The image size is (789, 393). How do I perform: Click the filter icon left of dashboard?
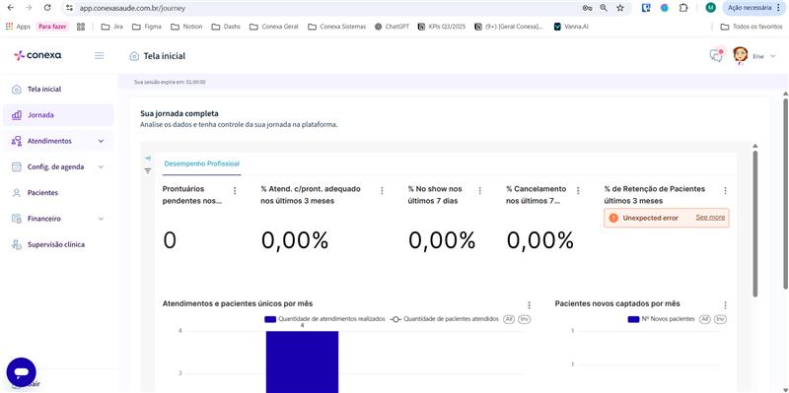[147, 170]
